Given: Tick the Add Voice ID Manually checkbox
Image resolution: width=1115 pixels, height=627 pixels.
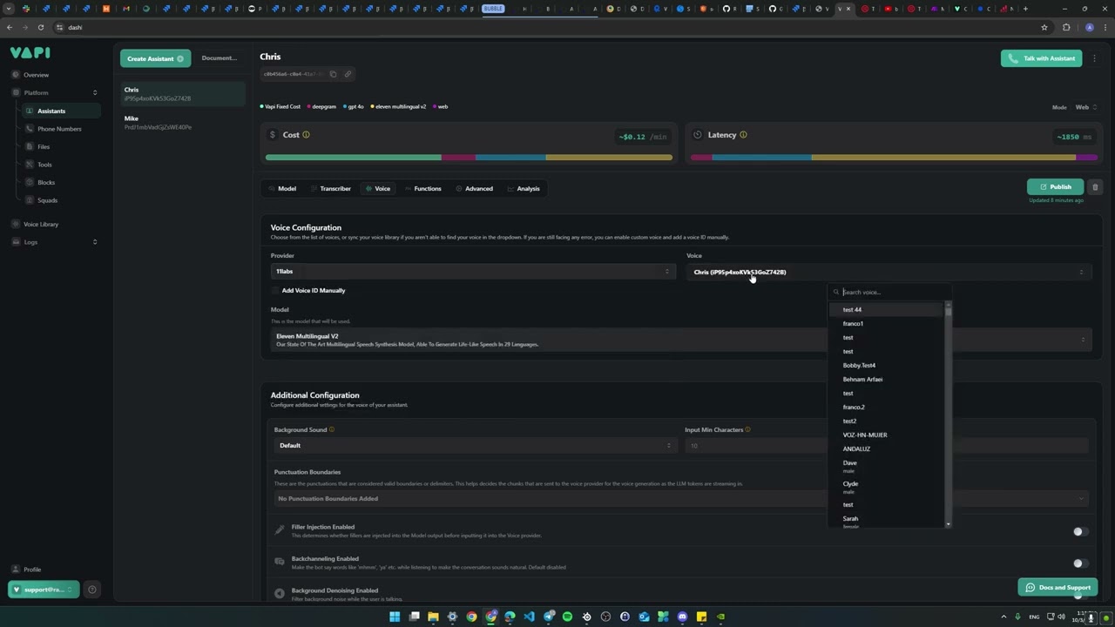Looking at the screenshot, I should tap(275, 290).
